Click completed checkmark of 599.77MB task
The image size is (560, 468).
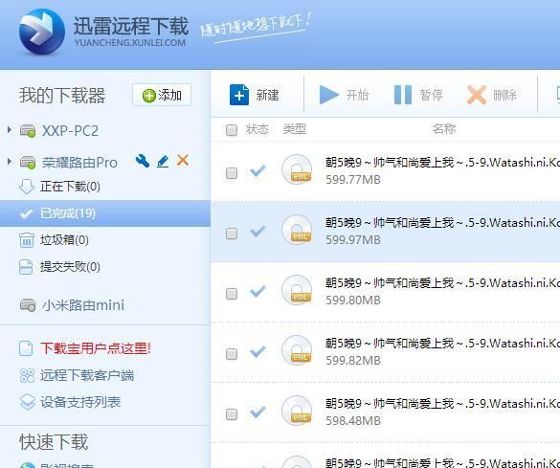coord(258,171)
